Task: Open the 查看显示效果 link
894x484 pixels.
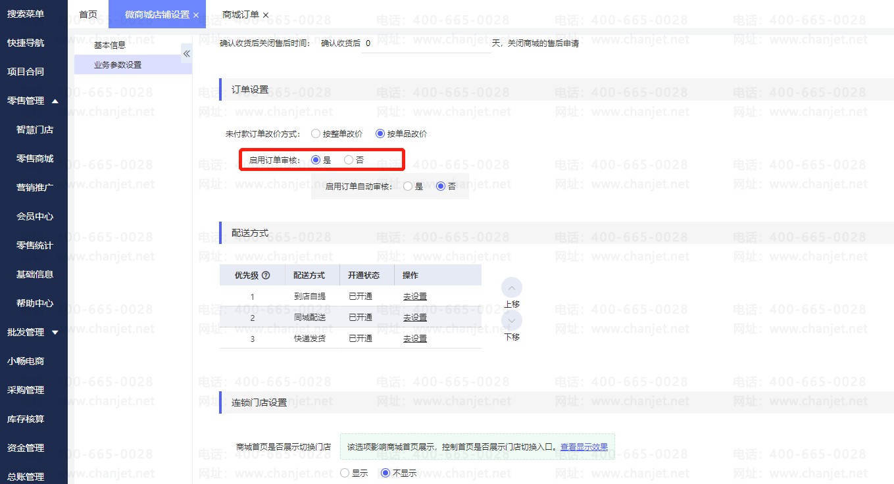Action: 584,447
